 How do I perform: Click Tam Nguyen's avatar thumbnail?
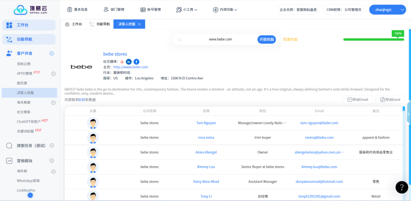click(93, 123)
